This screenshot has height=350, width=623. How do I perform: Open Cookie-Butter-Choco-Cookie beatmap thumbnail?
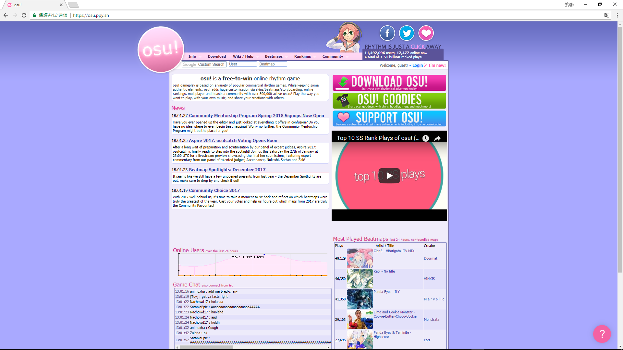360,320
